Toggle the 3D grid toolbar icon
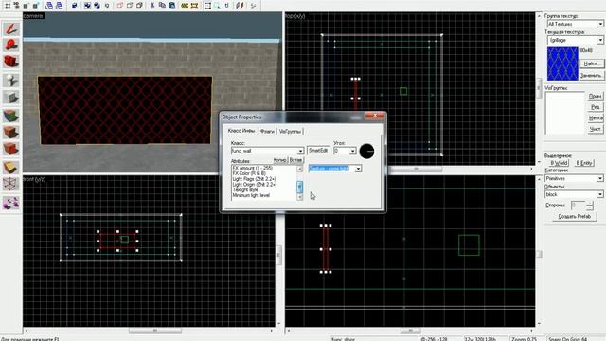This screenshot has height=341, width=606. pos(17,6)
